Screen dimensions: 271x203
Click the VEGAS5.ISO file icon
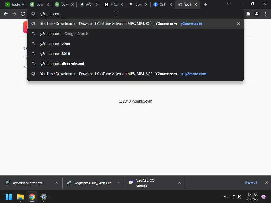pos(131,182)
